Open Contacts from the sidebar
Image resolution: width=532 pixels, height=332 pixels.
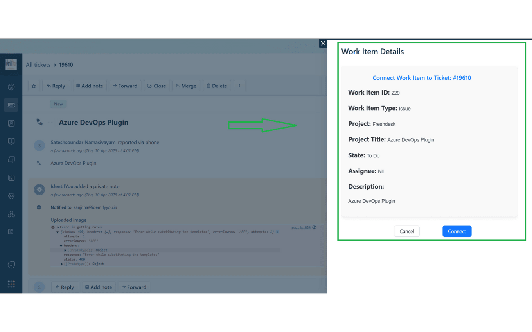11,123
